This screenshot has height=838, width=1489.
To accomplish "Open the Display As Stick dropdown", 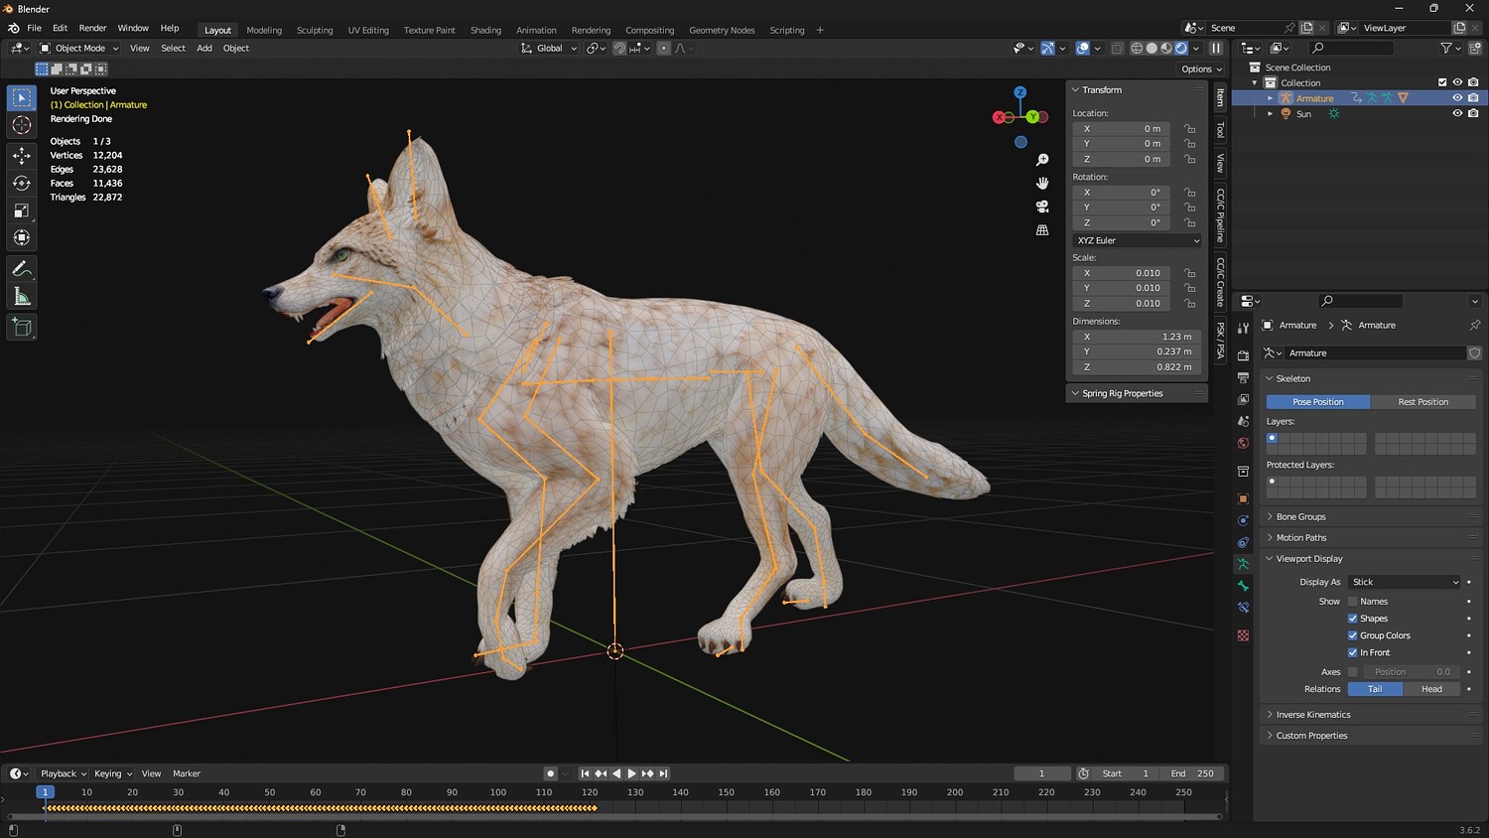I will [1405, 582].
